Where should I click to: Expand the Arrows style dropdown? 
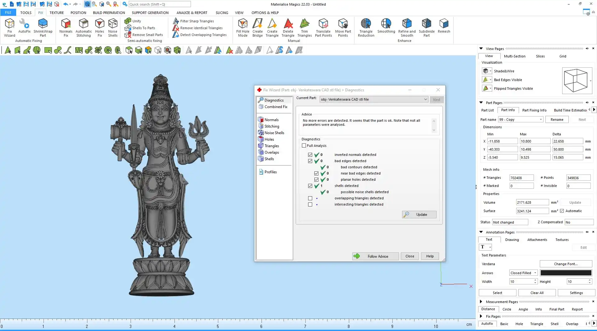523,273
